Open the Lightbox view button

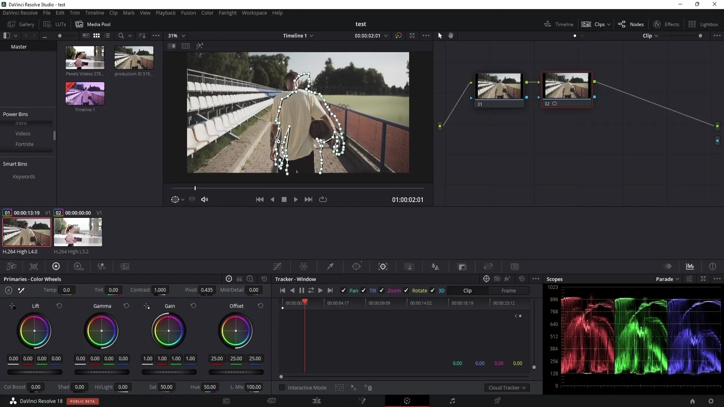(x=703, y=24)
